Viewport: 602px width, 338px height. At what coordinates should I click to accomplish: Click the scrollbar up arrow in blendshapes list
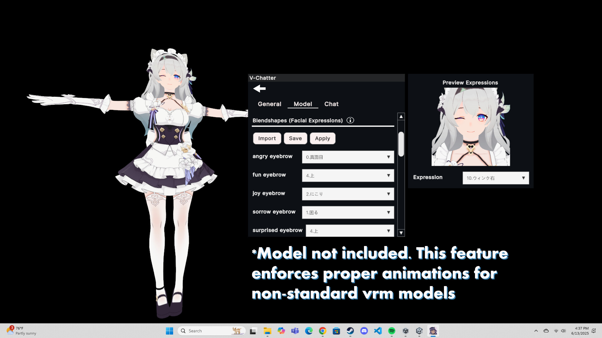401,116
